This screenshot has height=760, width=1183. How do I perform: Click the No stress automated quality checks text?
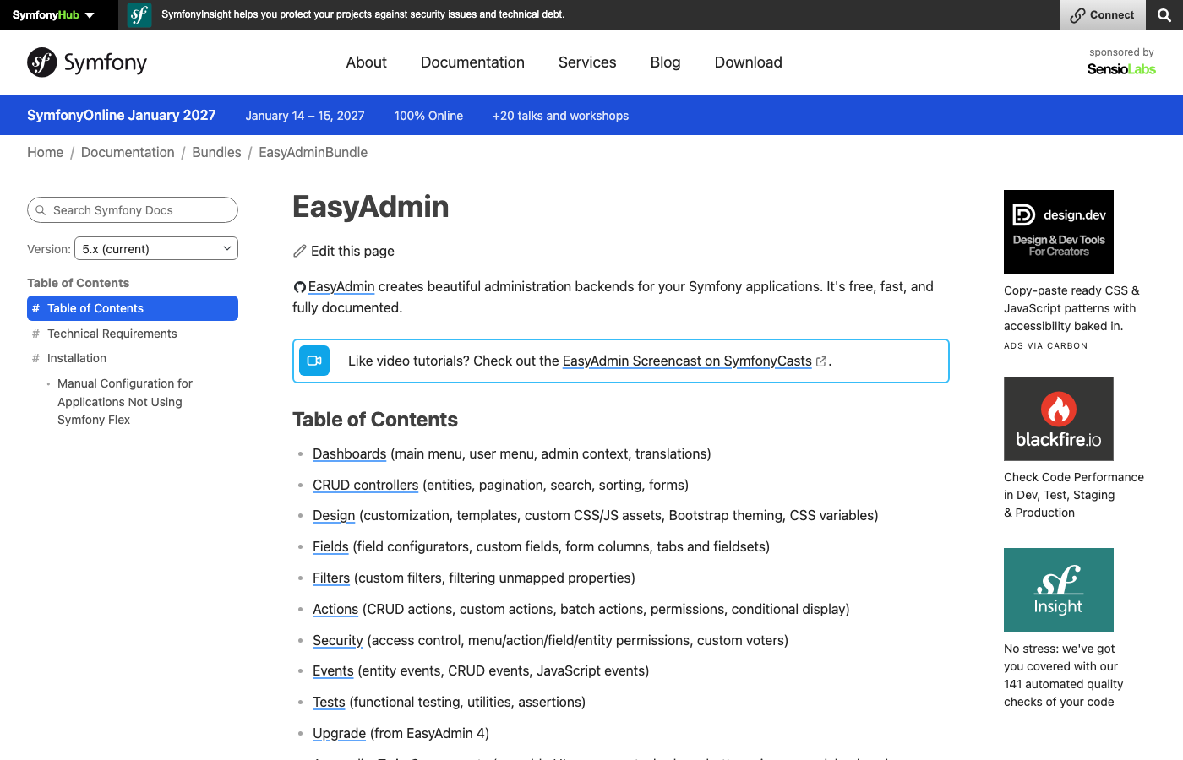(x=1063, y=676)
